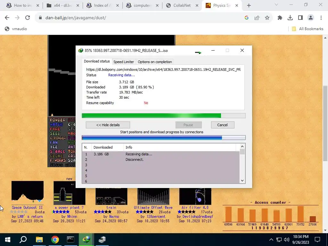Screen dimensions: 328x246
Task: Bookmark this page with the star icon
Action: click(267, 18)
